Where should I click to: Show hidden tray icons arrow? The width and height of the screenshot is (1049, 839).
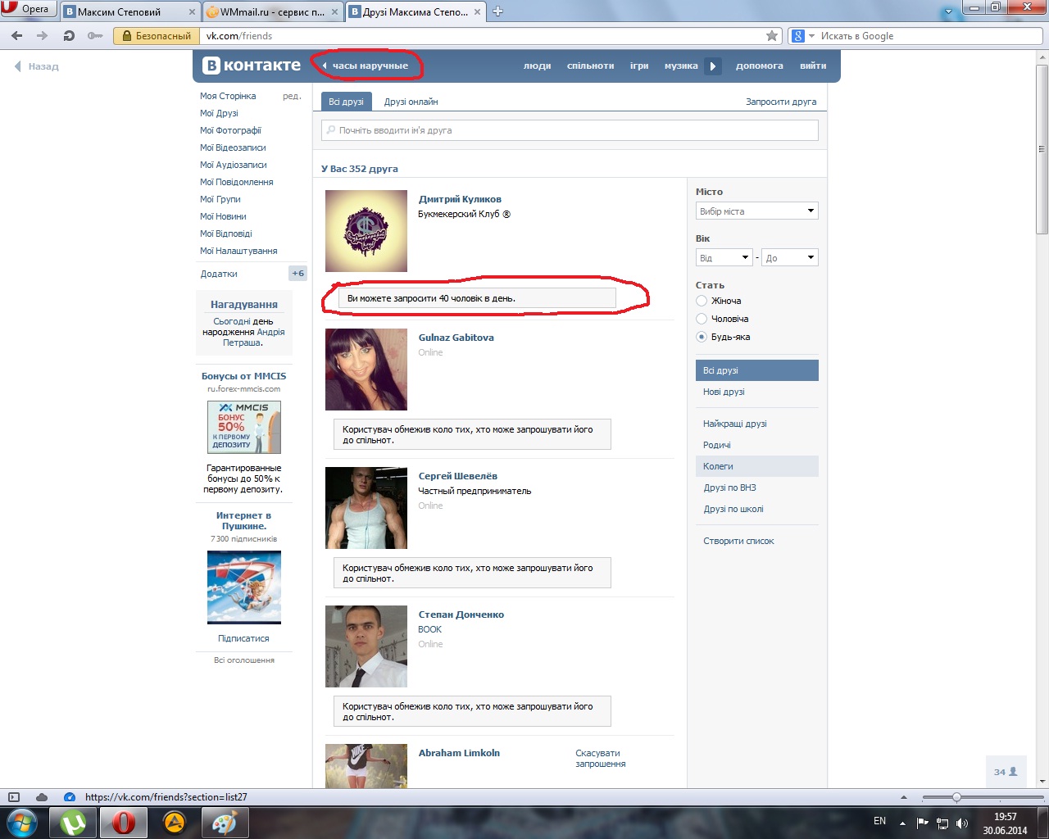pyautogui.click(x=902, y=823)
